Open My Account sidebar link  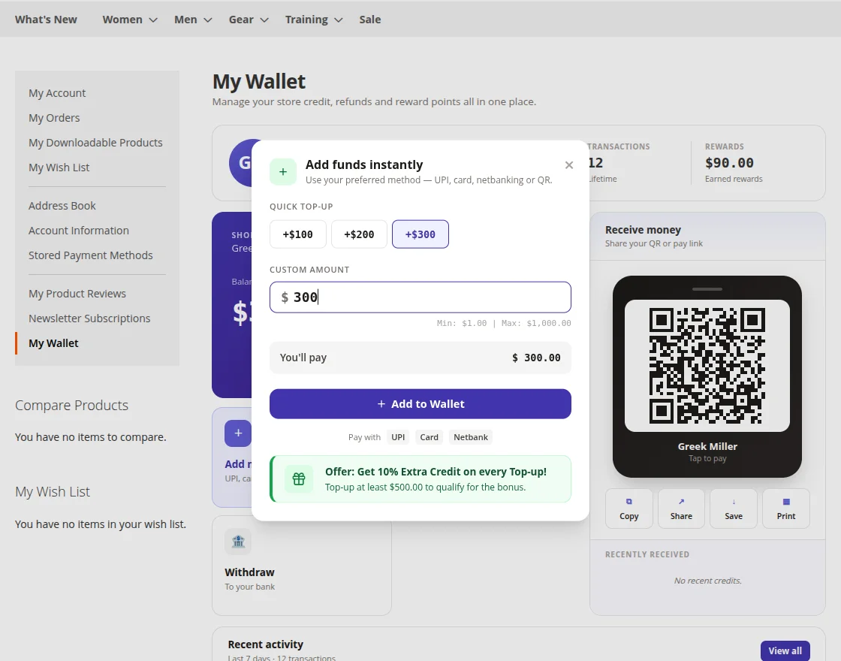(x=57, y=93)
